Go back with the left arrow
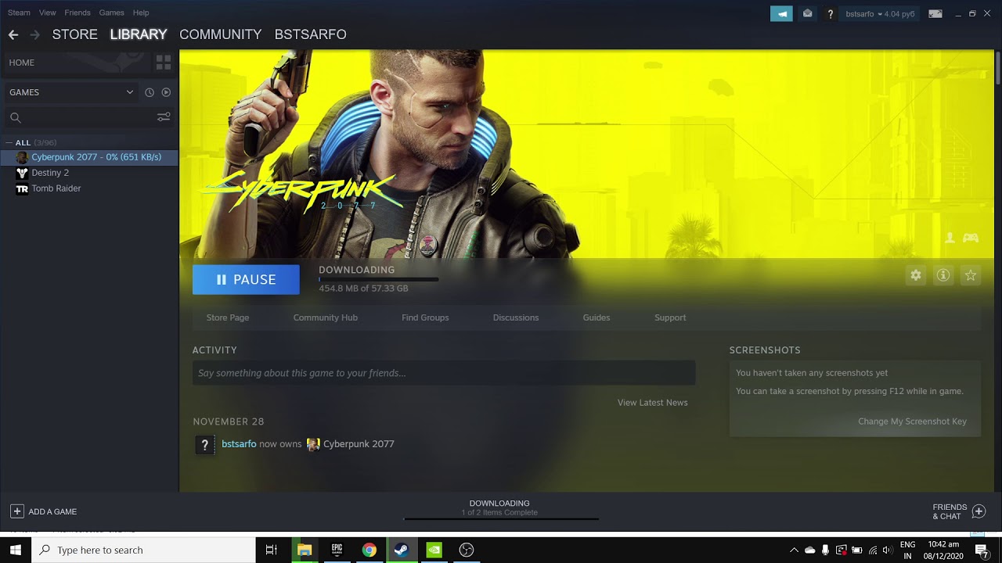 (13, 34)
